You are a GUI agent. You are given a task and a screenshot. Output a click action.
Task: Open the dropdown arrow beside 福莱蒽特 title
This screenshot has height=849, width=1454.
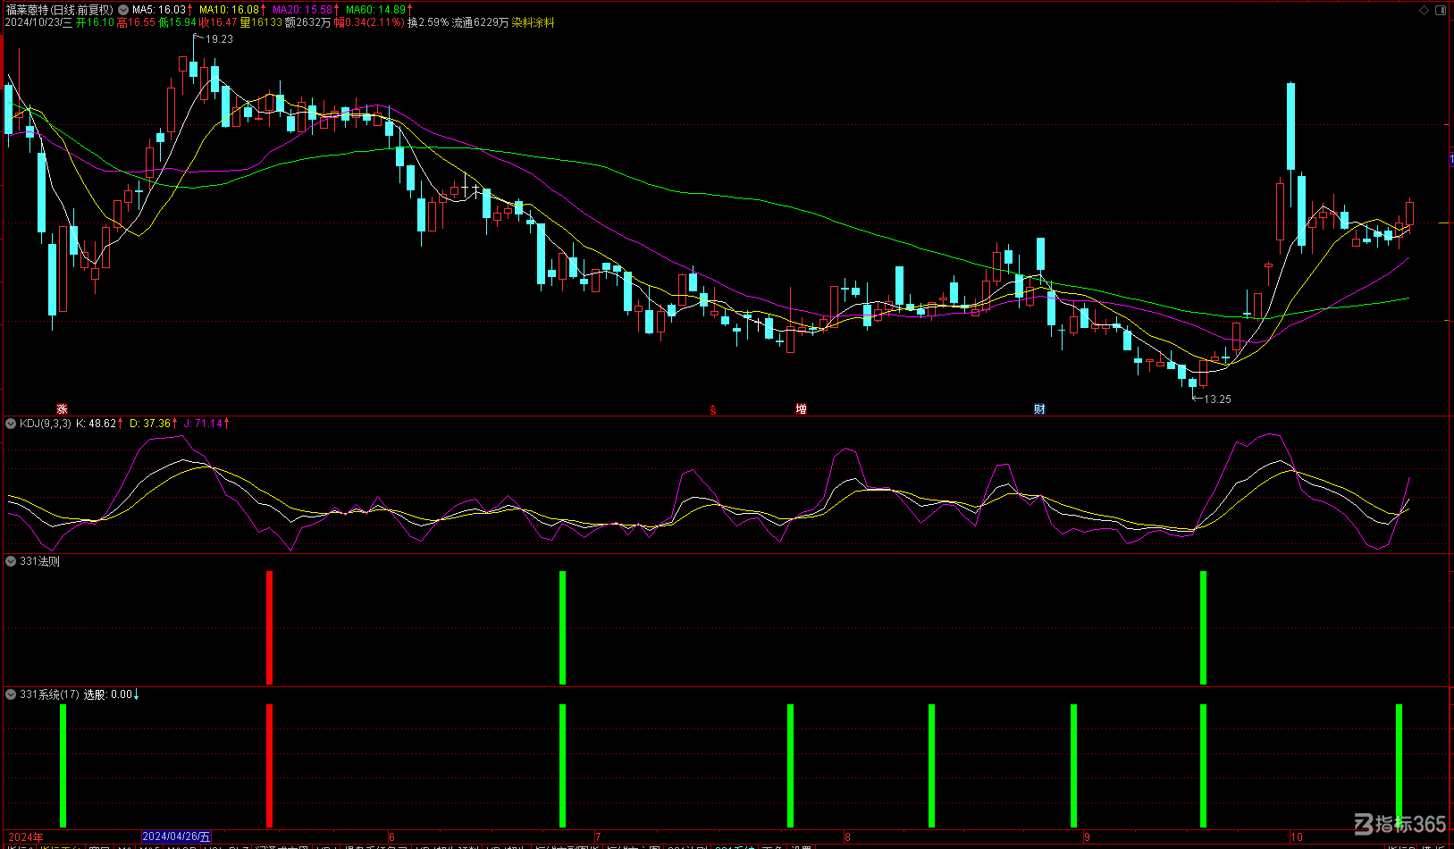tap(123, 10)
